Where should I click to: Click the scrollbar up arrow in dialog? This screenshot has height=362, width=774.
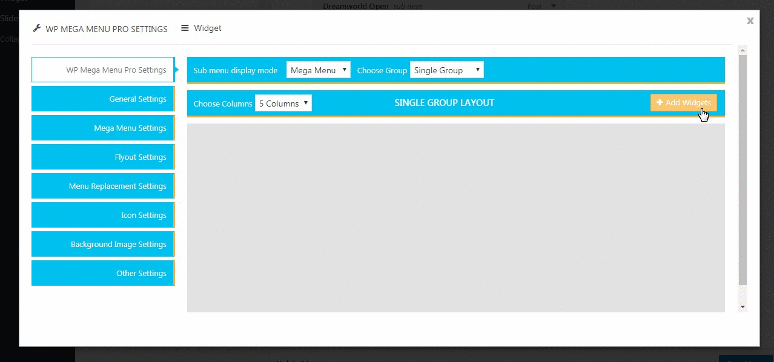click(x=743, y=50)
